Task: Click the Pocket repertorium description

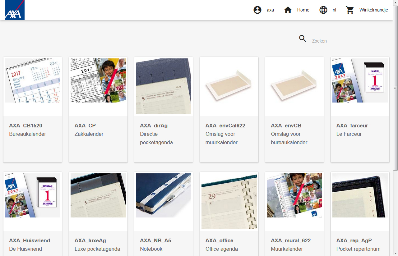Action: click(359, 249)
